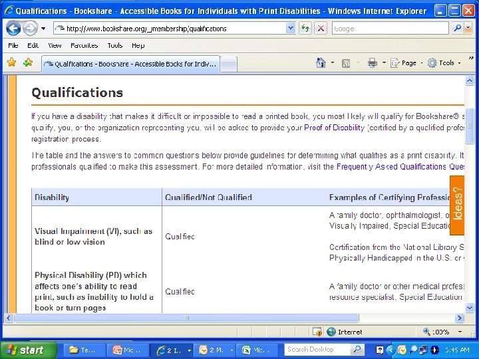479x359 pixels.
Task: Open the Internet Explorer group taskbar button
Action: coord(172,350)
